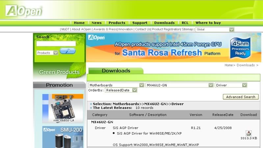The height and width of the screenshot is (148, 263).
Task: Open the SMU-200 promotion image
Action: pyautogui.click(x=63, y=137)
